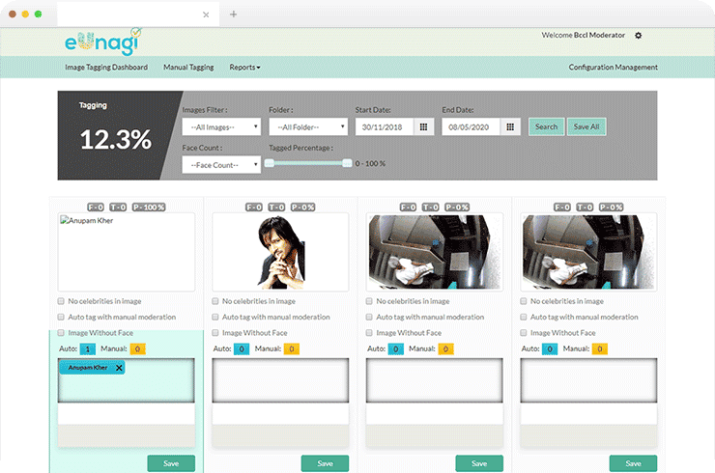Check No celebrities in image on first card

click(x=61, y=301)
